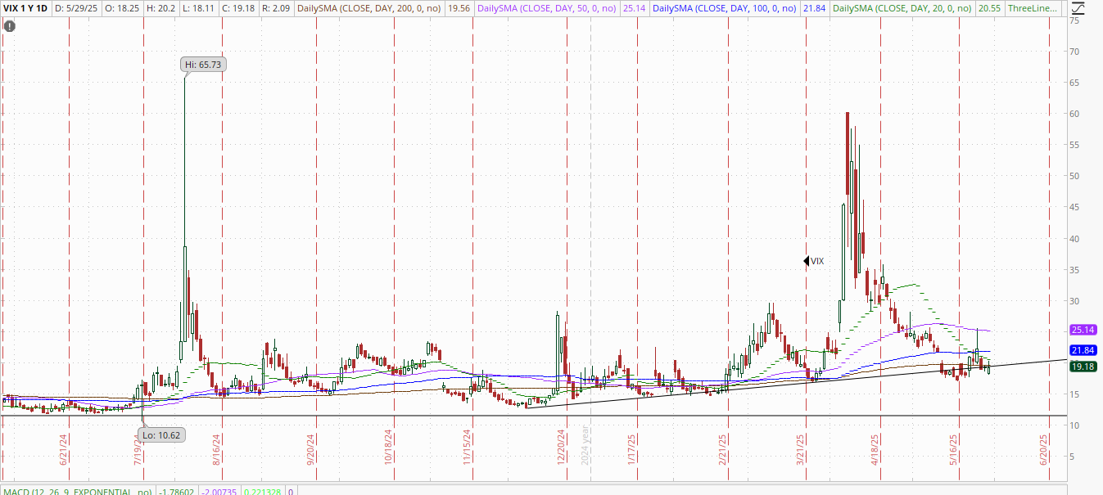Click the 19.56 SMA 200 value
Image resolution: width=1103 pixels, height=495 pixels.
(459, 8)
